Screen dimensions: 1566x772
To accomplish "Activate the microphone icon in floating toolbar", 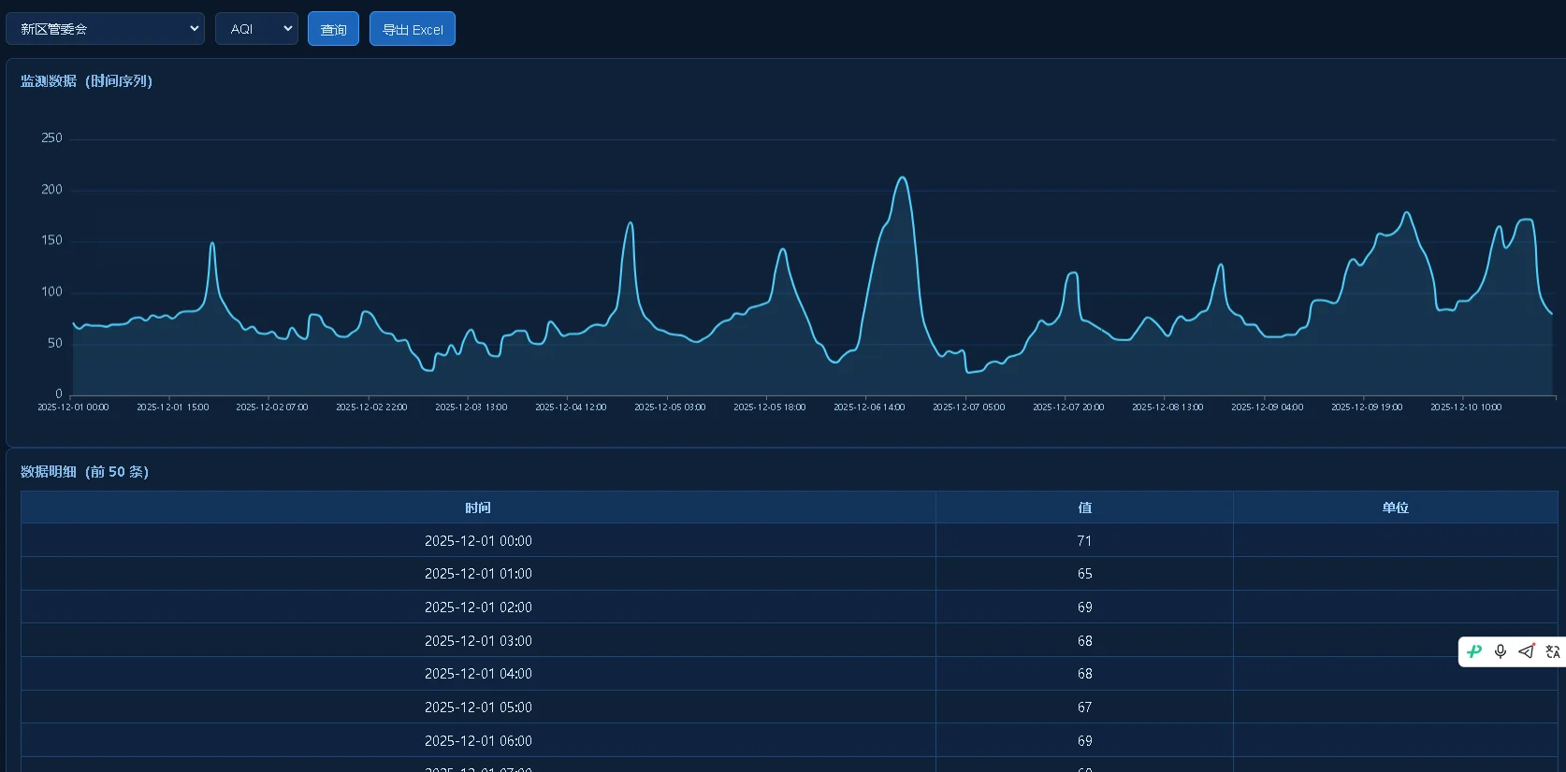I will [x=1501, y=651].
